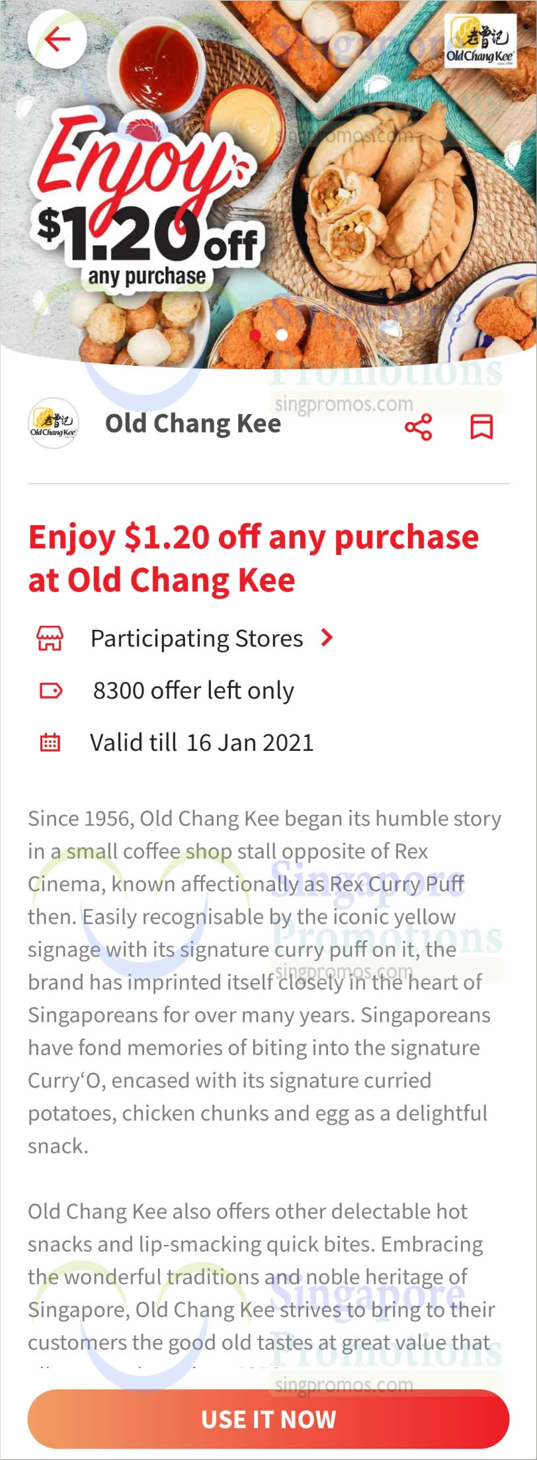537x1460 pixels.
Task: Tap the Since 1956 description paragraph
Action: (x=265, y=982)
